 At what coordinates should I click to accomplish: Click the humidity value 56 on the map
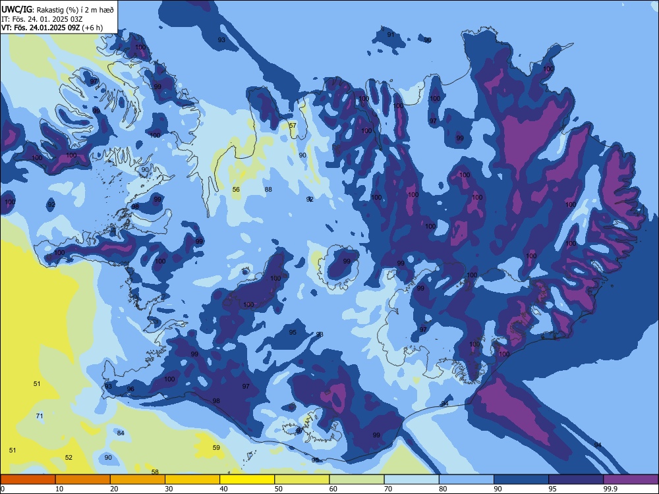[x=236, y=190]
